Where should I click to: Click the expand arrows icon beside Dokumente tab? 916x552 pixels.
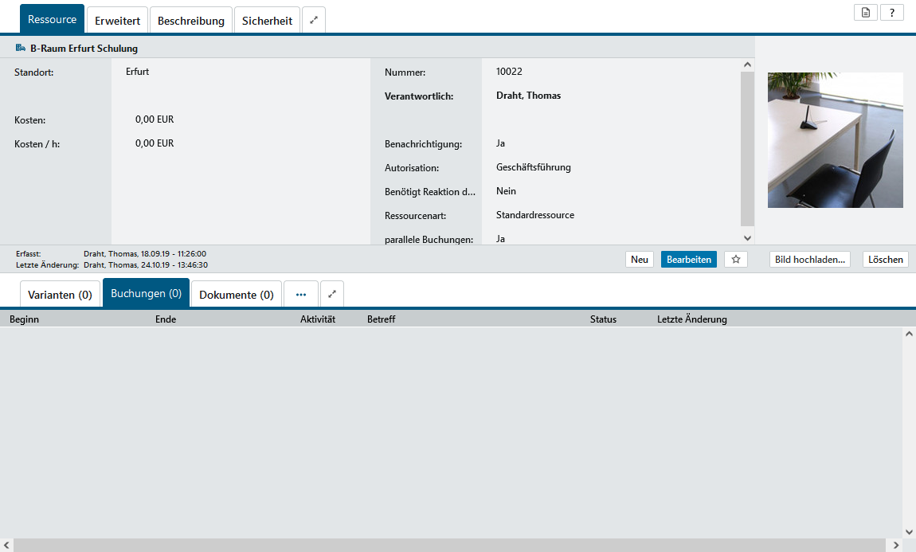pyautogui.click(x=332, y=294)
